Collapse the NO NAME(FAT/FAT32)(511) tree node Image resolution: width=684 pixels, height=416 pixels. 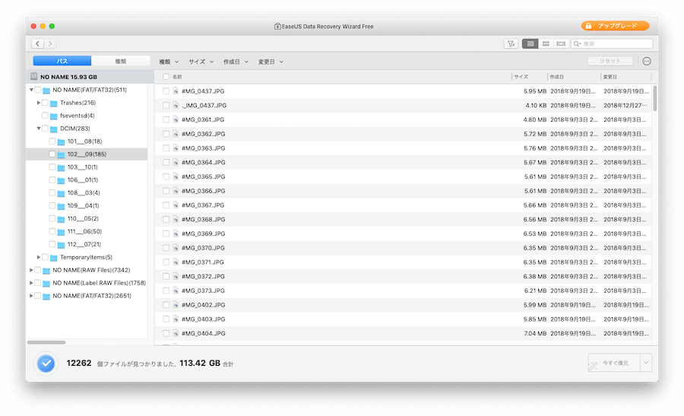click(31, 90)
